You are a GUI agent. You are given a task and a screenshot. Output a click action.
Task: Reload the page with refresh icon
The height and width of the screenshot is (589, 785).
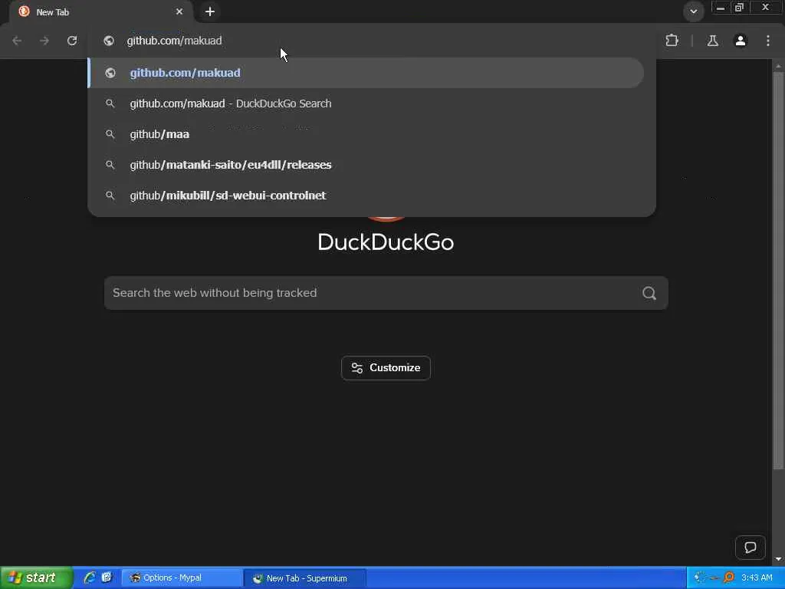(x=72, y=41)
